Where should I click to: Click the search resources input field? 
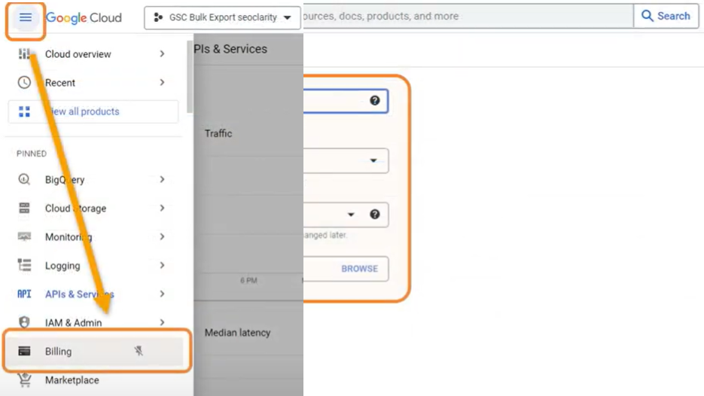pos(467,16)
